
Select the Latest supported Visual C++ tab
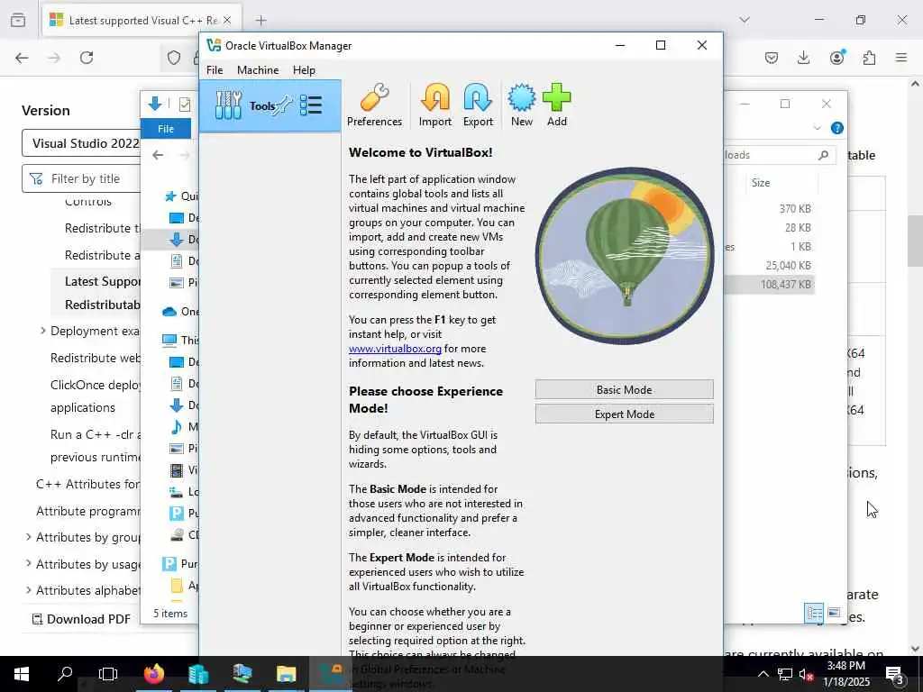pos(140,21)
